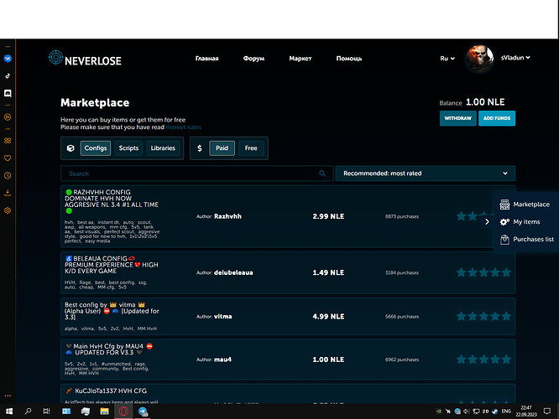This screenshot has height=419, width=559.
Task: Open author delubeleaua profile link
Action: coord(233,272)
